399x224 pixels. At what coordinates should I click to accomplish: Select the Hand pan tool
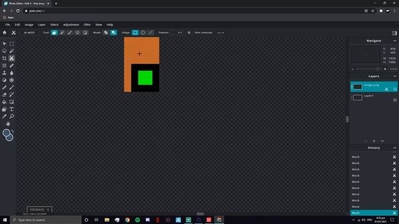click(8, 124)
